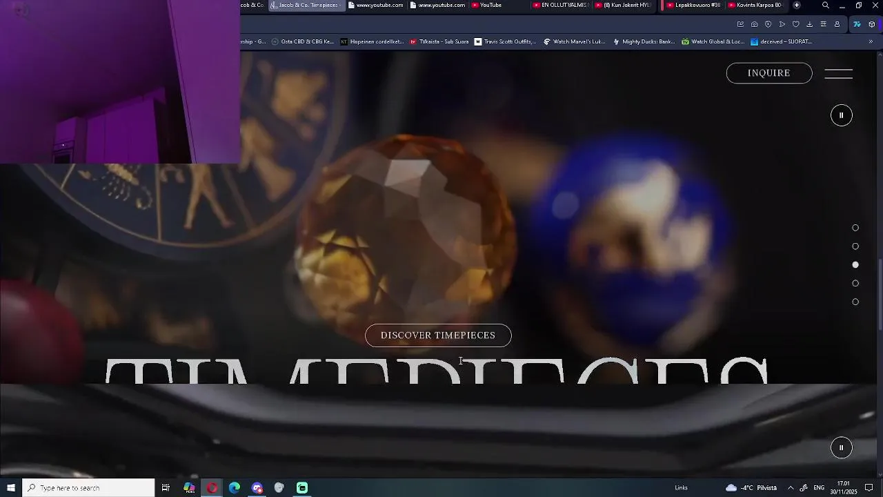
Task: Open the clock showing 17.01
Action: click(844, 488)
